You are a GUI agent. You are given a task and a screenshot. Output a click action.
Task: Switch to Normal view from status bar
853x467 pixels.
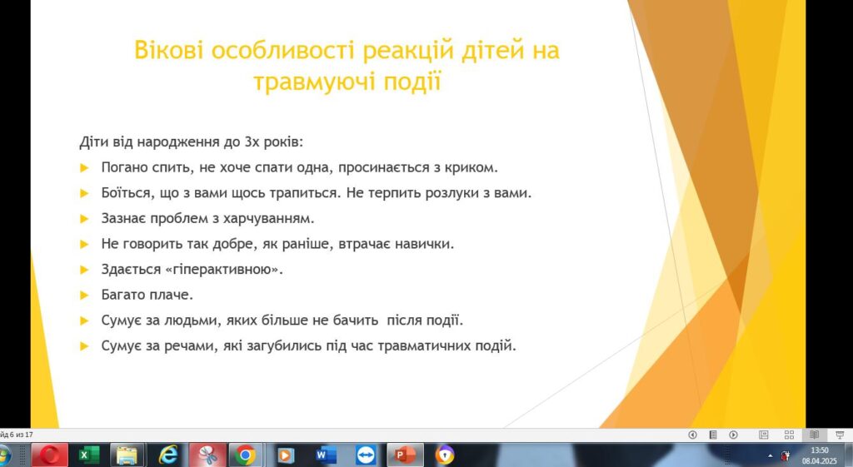764,435
